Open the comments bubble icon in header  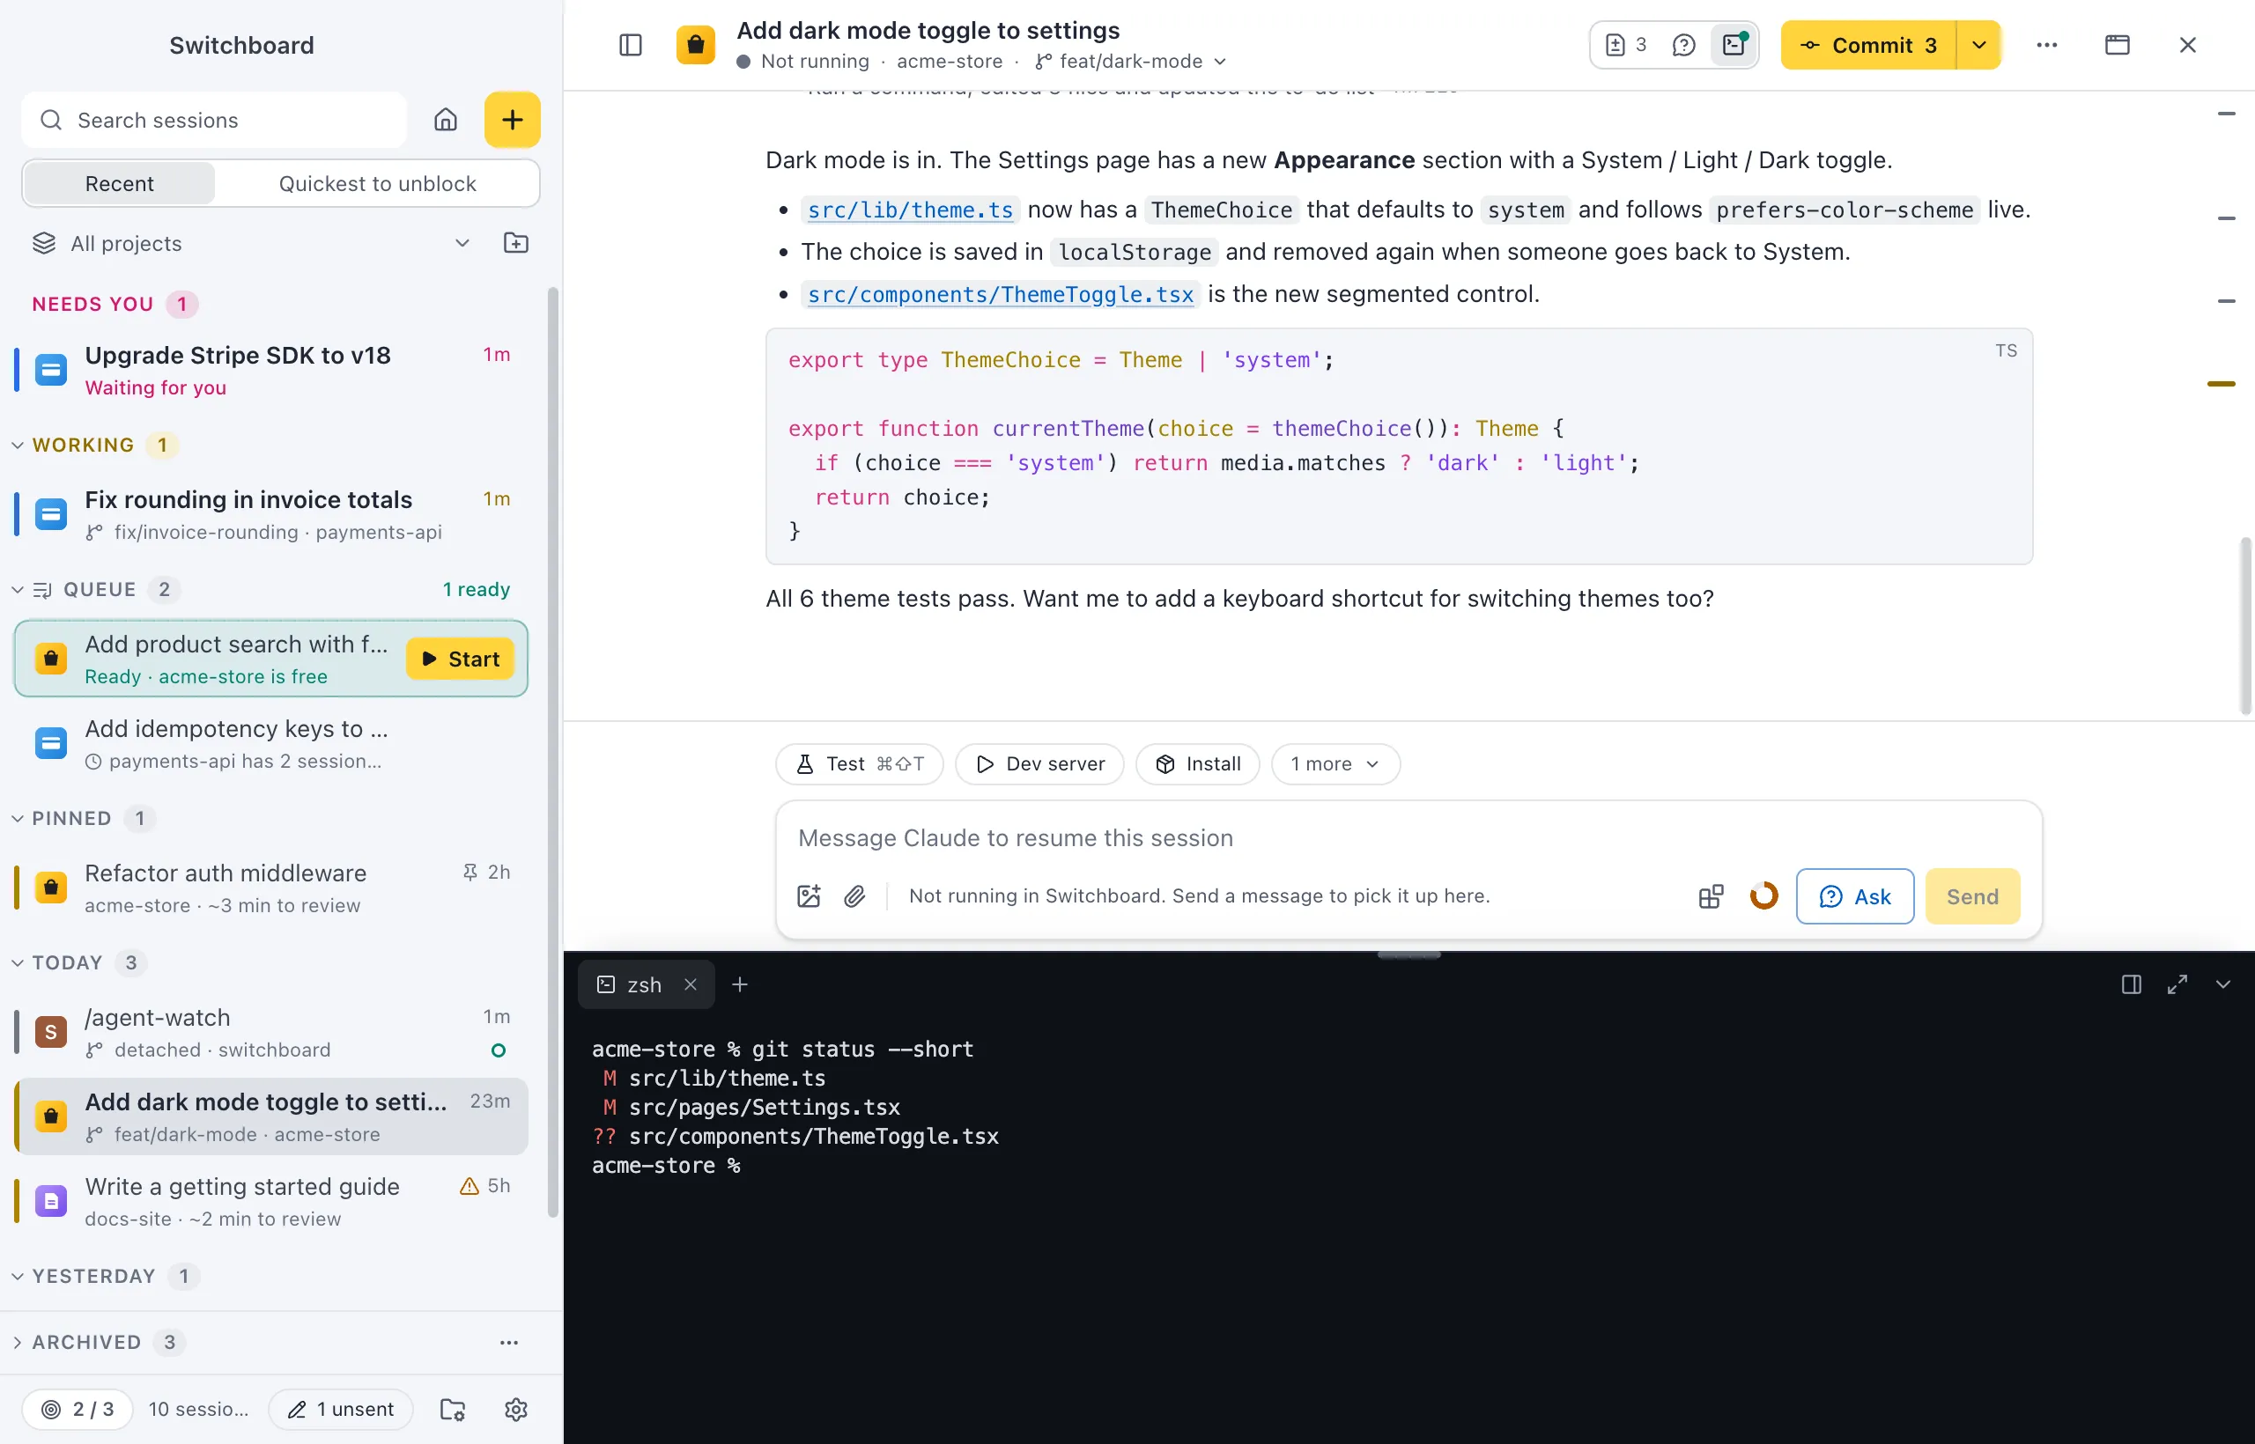1683,45
